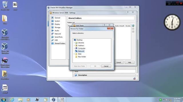
Task: Select Vaibhavi user folder in tree
Action: (x=81, y=45)
